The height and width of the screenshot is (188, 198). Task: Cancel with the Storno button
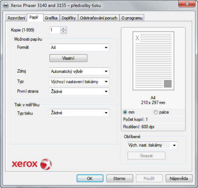tap(120, 179)
